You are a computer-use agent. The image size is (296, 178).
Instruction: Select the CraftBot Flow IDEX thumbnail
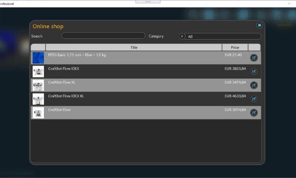tap(38, 72)
